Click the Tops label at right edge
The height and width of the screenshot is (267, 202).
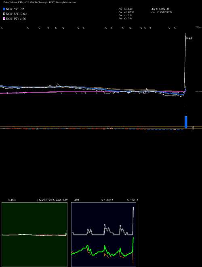[x=199, y=27]
